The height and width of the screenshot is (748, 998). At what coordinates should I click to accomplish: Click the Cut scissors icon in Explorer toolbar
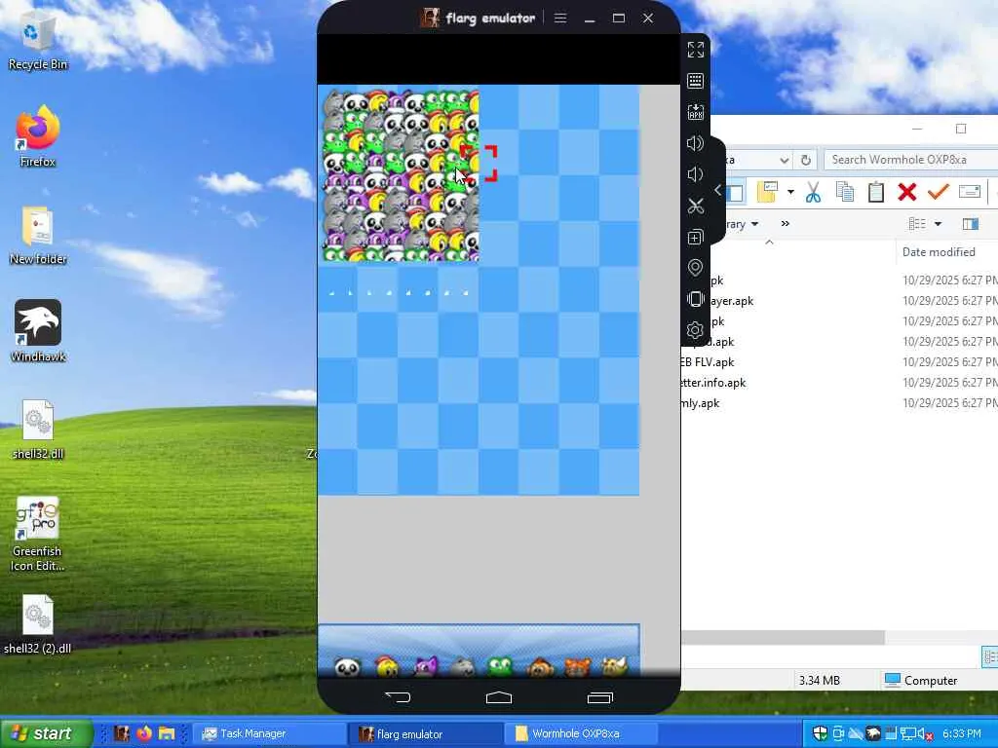813,192
